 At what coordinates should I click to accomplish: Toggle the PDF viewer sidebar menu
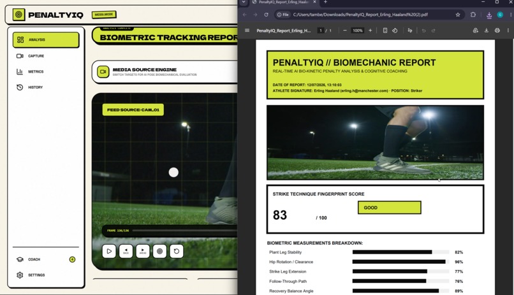coord(247,31)
